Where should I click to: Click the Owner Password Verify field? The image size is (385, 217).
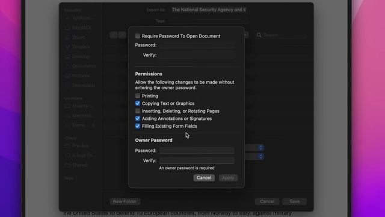pos(197,161)
